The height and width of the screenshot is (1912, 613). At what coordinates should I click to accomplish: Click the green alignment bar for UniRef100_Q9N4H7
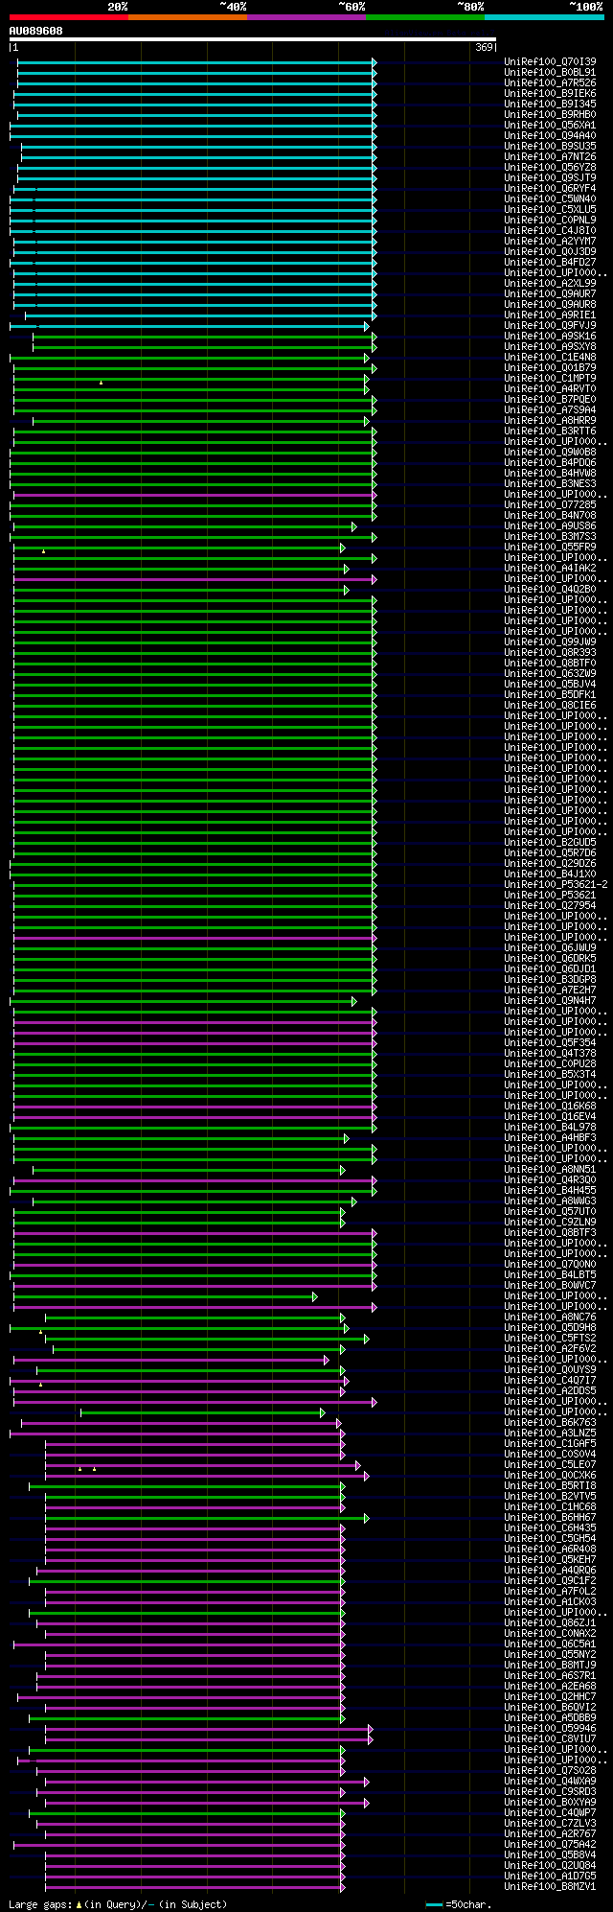[x=182, y=1001]
